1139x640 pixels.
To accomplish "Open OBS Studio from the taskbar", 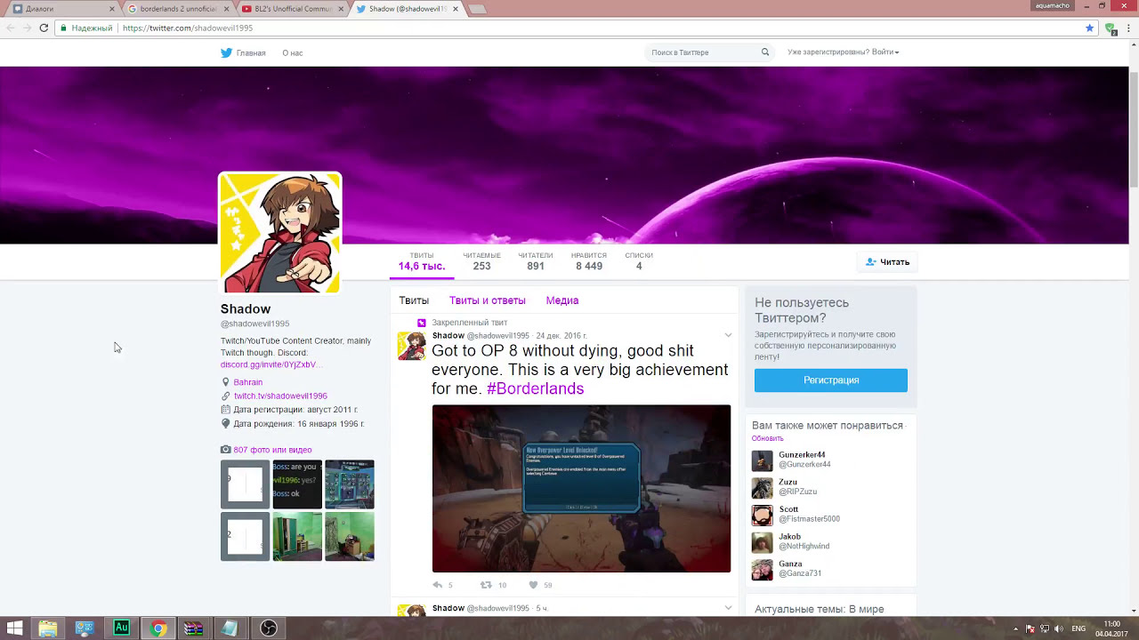I will (268, 628).
